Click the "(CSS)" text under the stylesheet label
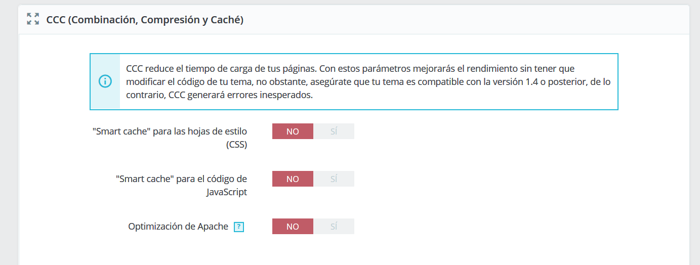This screenshot has height=265, width=700. click(x=236, y=145)
